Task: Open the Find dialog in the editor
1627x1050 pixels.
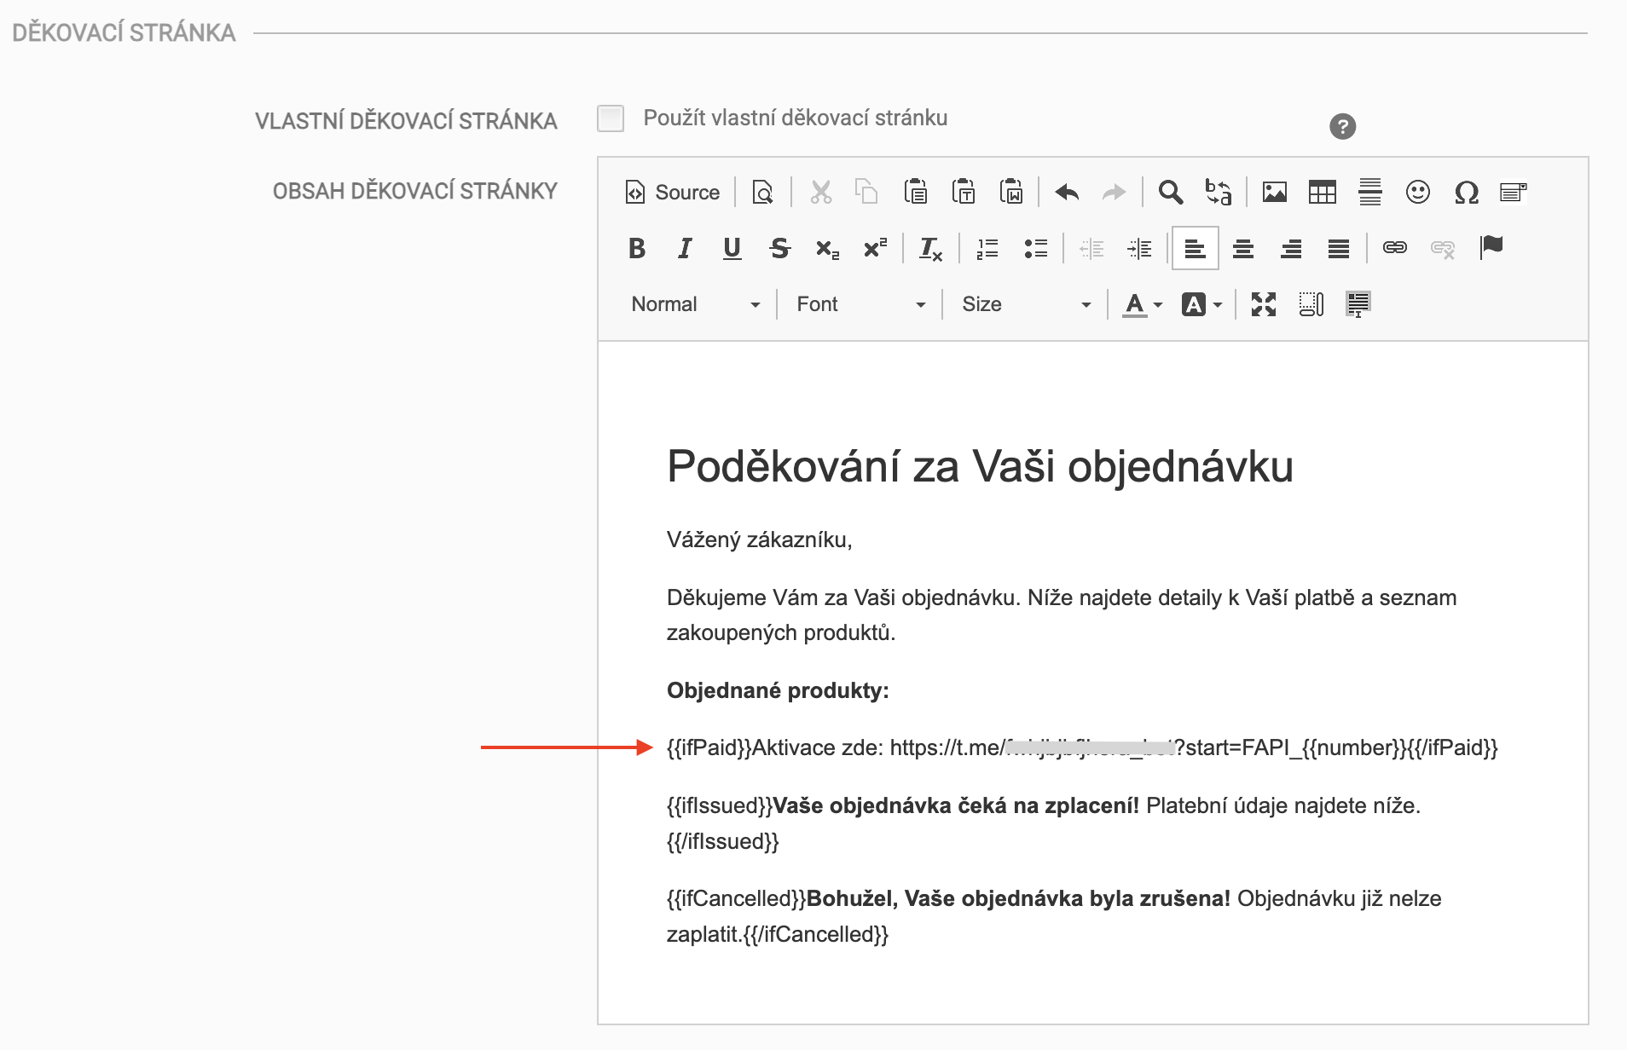Action: (1171, 192)
